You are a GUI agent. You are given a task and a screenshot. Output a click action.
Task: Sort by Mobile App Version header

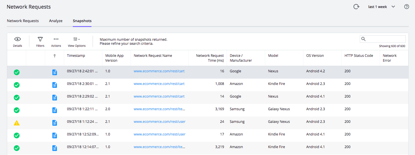point(114,58)
